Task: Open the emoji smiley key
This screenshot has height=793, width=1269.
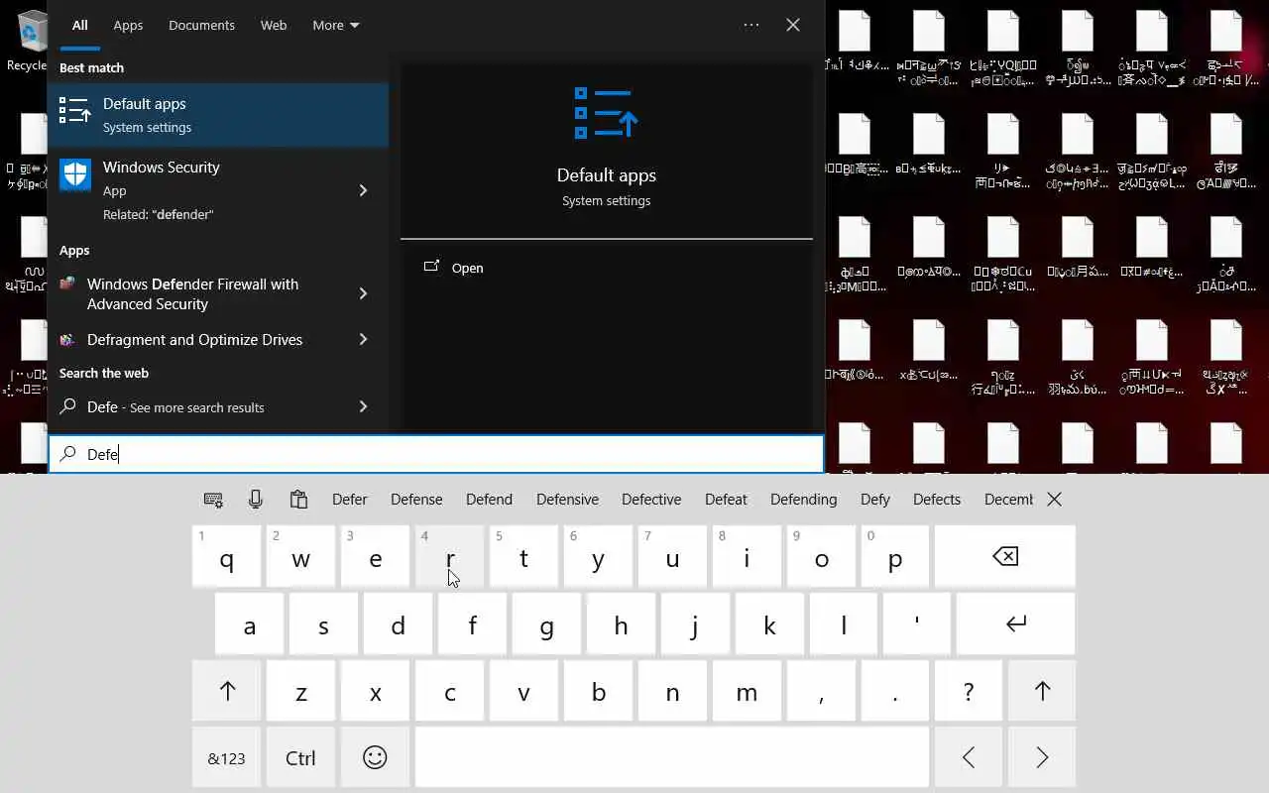Action: coord(375,757)
